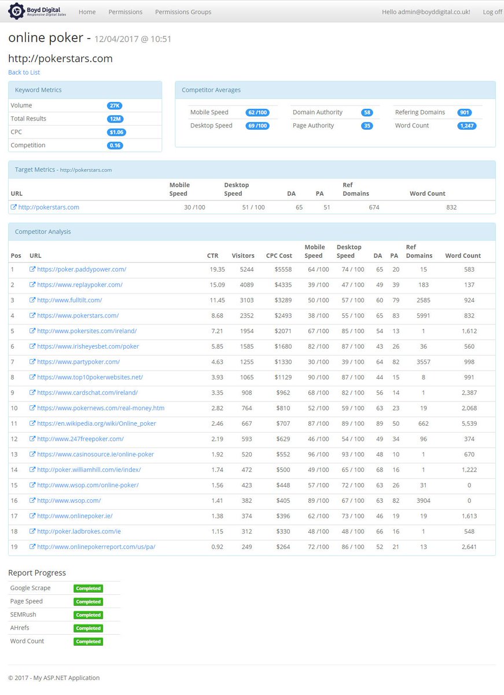
Task: Click Page Authority 35 badge
Action: 367,126
